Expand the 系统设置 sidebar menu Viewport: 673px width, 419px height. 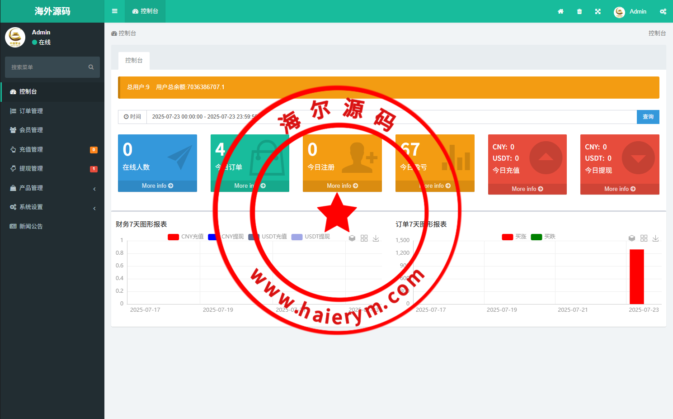[52, 207]
